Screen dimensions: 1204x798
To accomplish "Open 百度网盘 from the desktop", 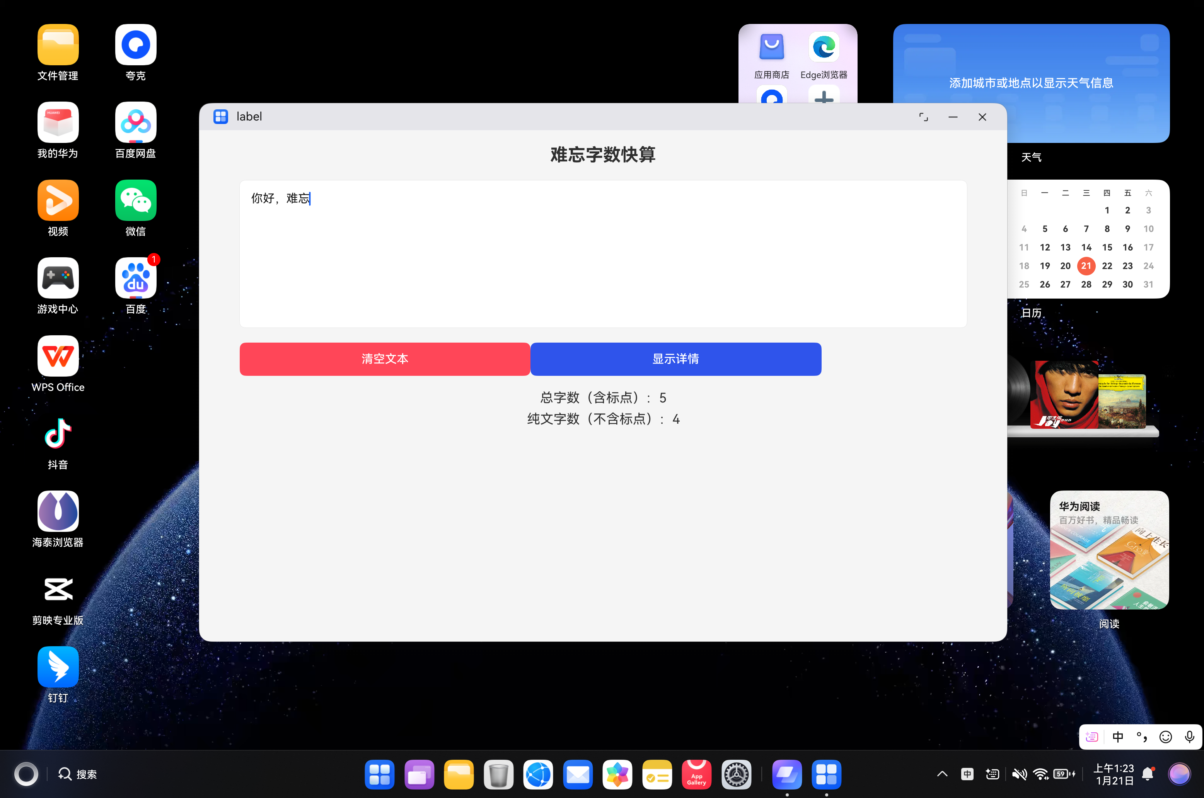I will pyautogui.click(x=135, y=122).
